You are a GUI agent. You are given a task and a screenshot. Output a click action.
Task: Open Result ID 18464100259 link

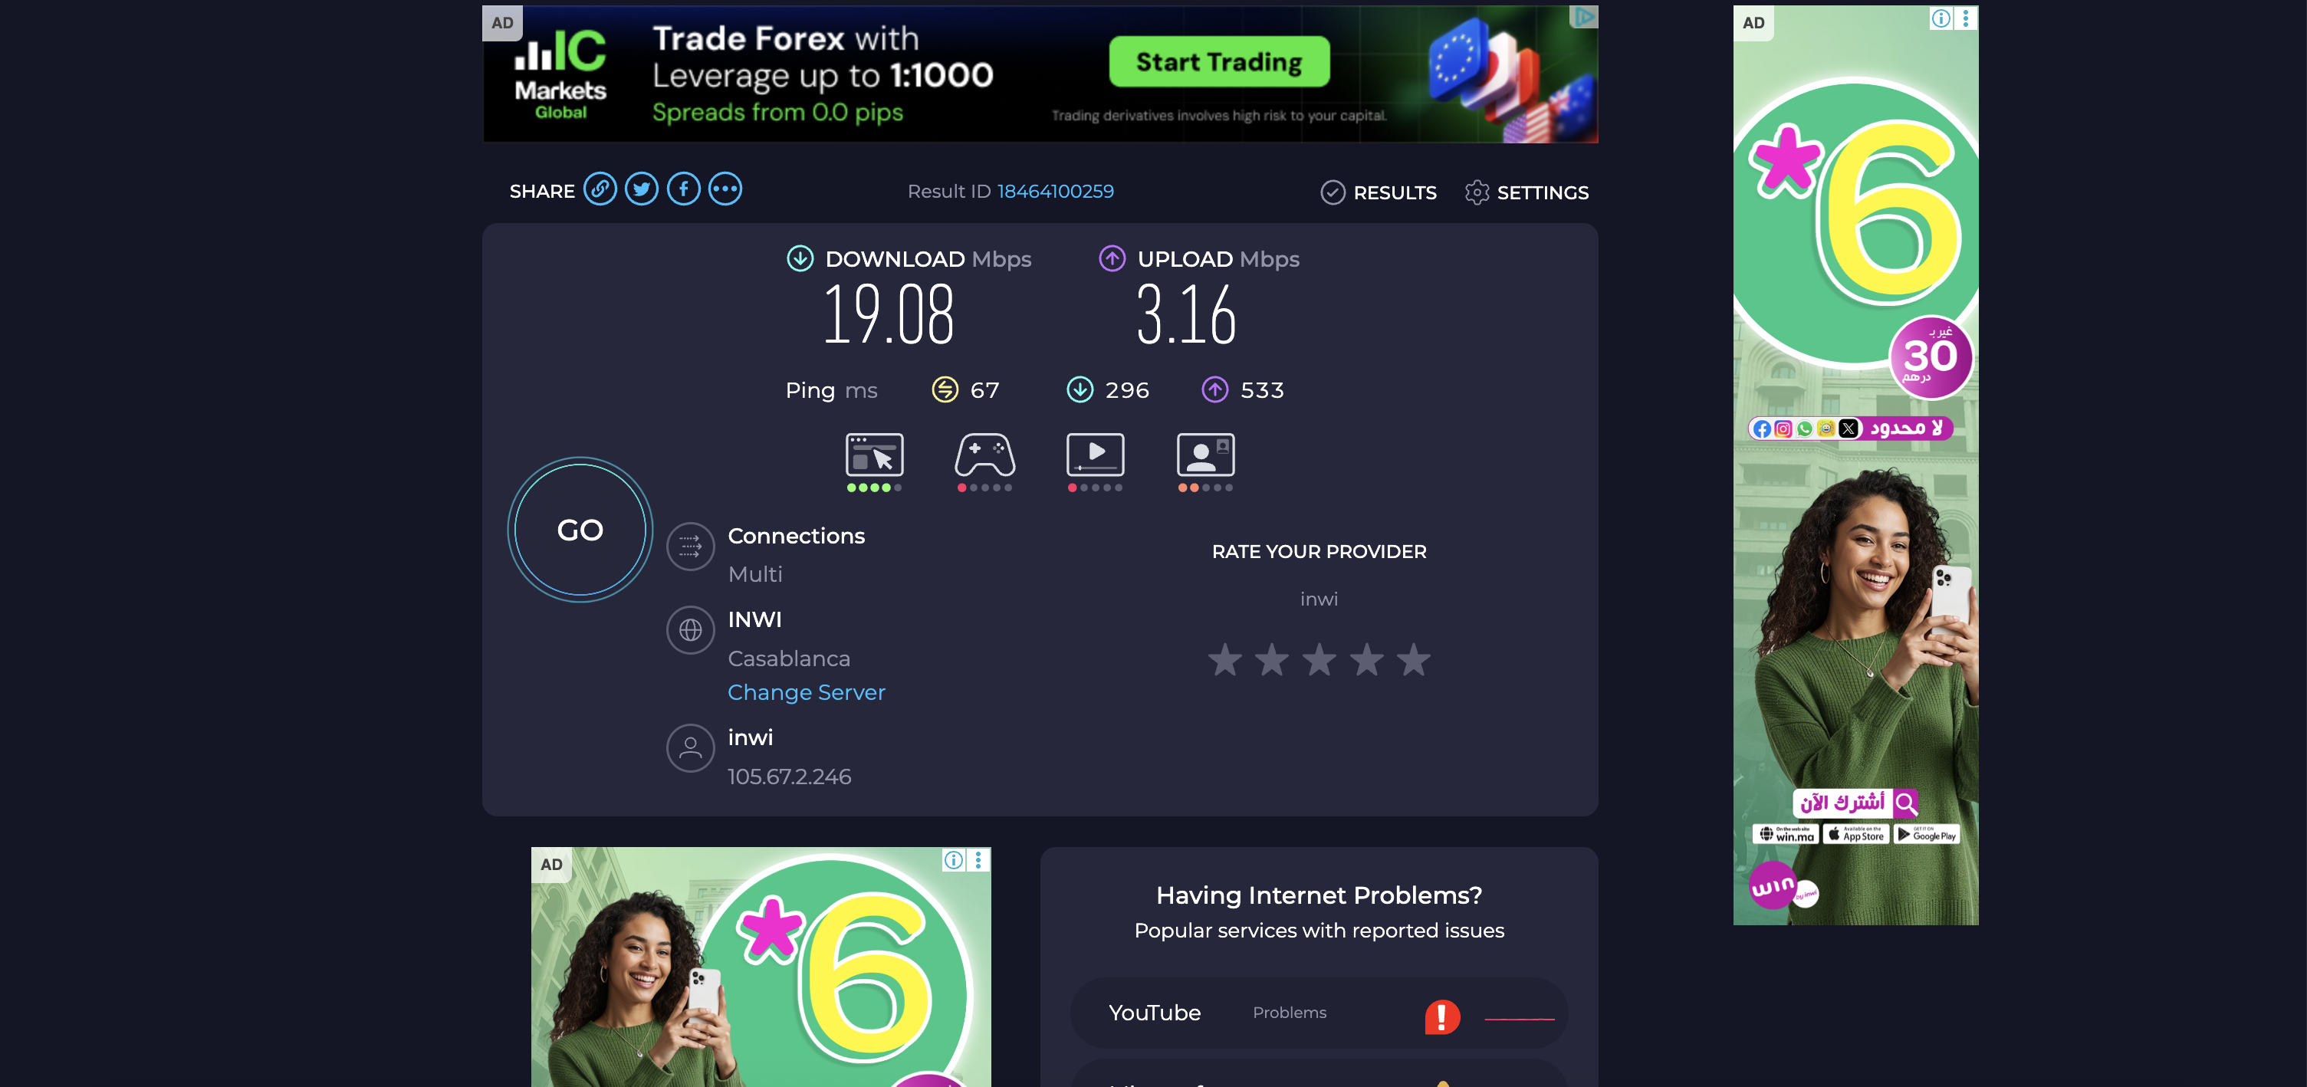1055,191
